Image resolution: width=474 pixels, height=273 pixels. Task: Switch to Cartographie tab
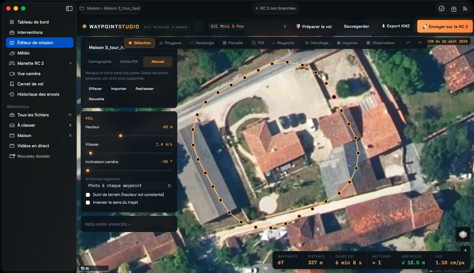[100, 62]
